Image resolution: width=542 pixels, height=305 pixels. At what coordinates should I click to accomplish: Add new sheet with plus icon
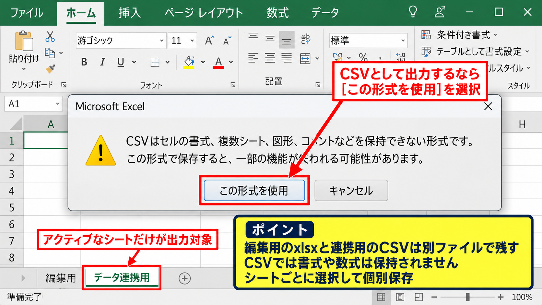[185, 278]
